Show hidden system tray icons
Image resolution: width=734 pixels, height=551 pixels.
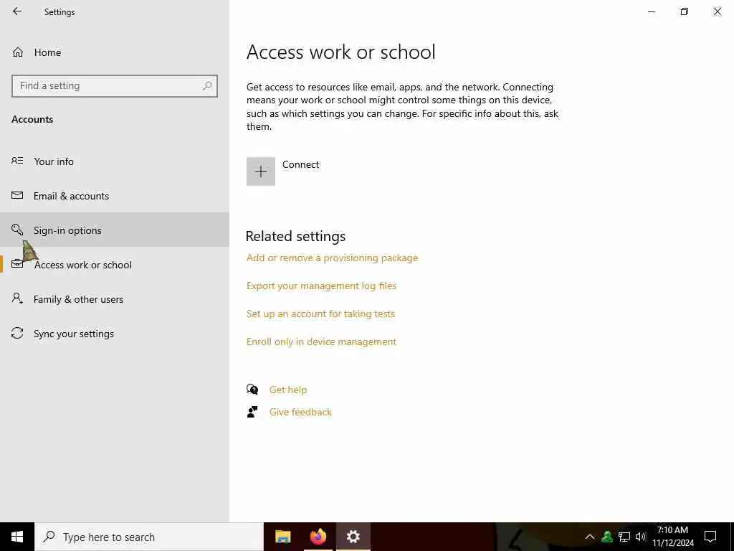590,537
